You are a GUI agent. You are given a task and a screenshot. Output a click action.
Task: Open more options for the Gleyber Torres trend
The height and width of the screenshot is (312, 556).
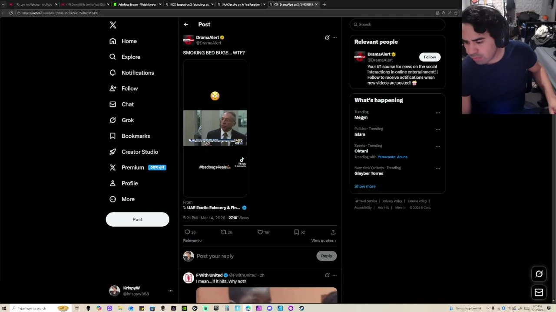pos(438,169)
